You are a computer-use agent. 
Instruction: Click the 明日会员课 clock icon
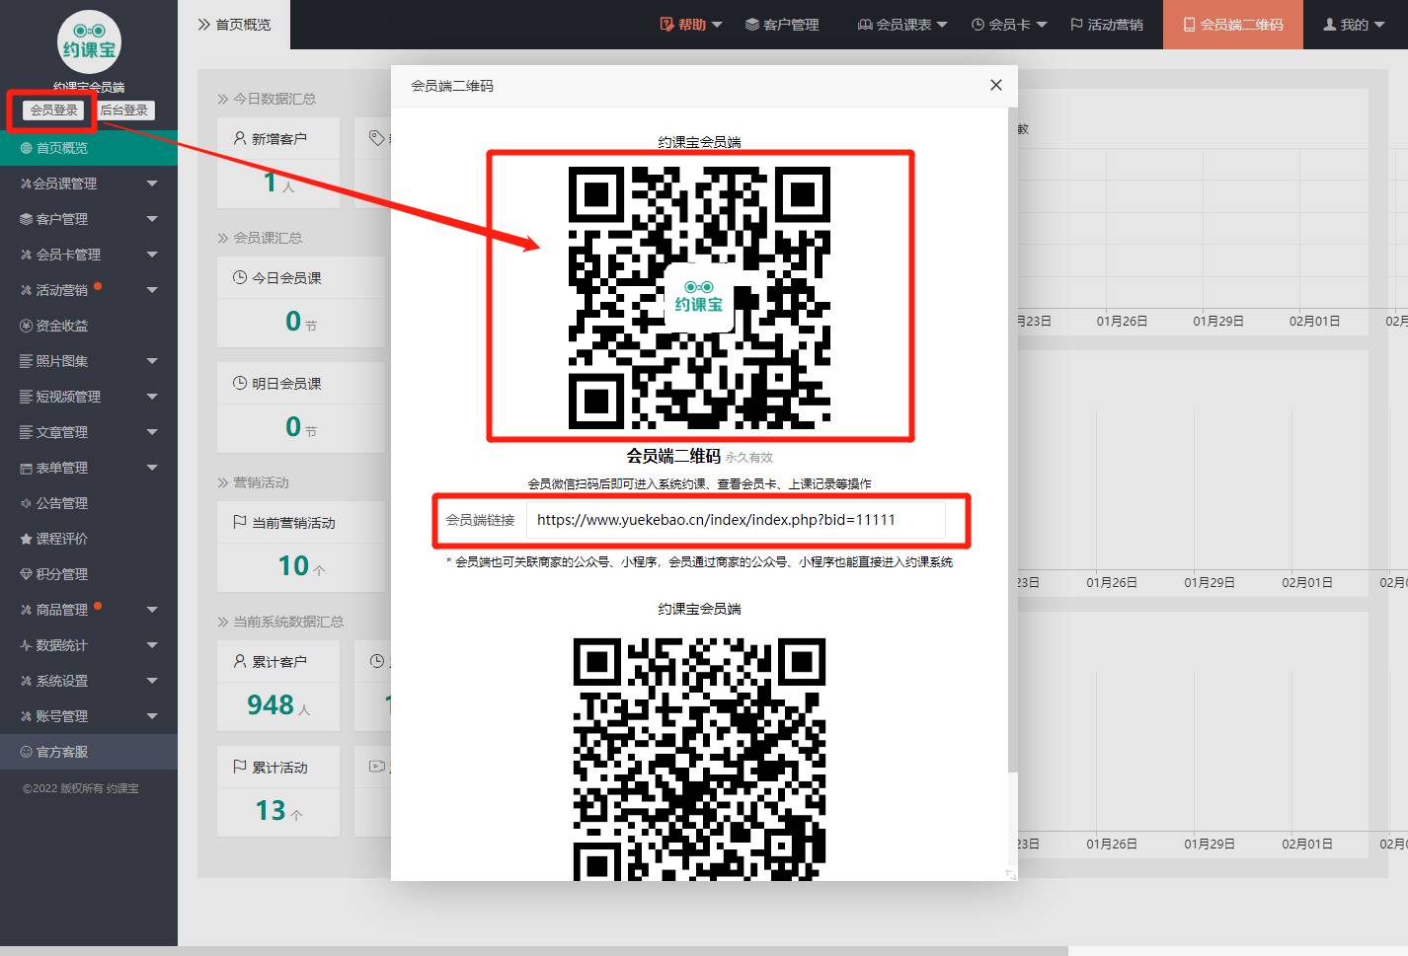tap(240, 383)
